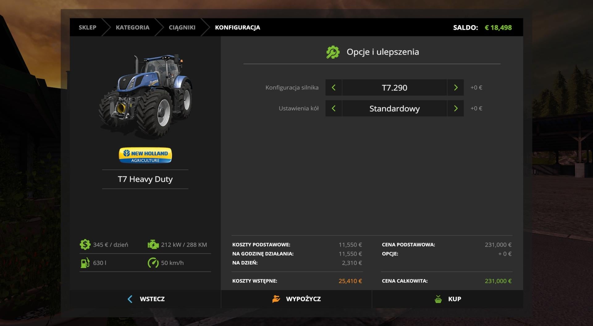
Task: Click the Opcje i ulepszenia heading
Action: (x=383, y=52)
